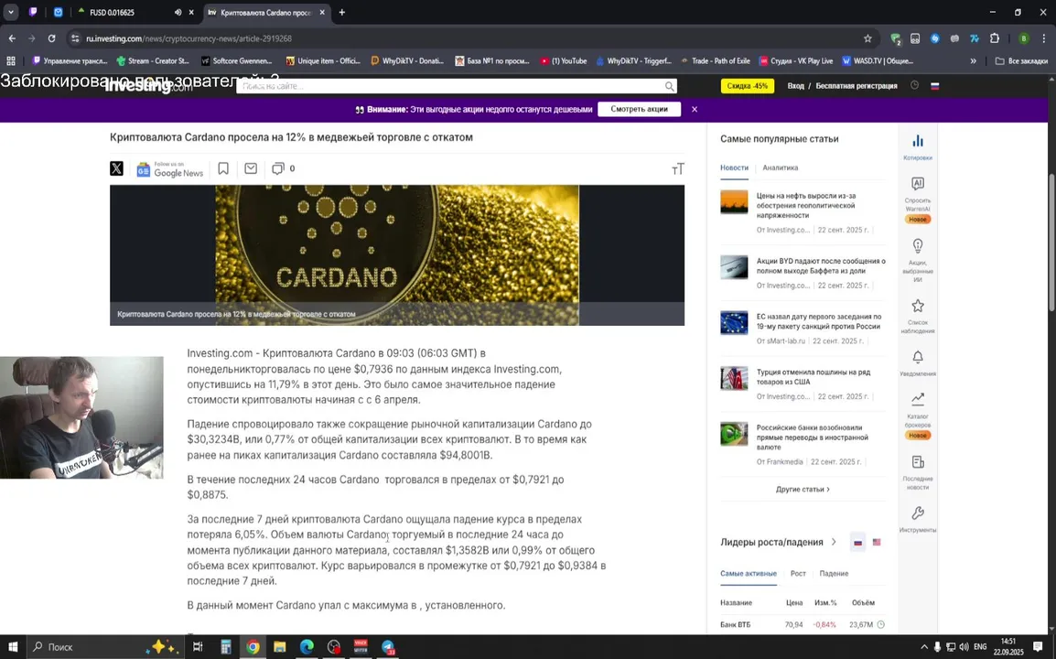Open Microsoft Edge from taskbar
The height and width of the screenshot is (659, 1056).
point(307,647)
